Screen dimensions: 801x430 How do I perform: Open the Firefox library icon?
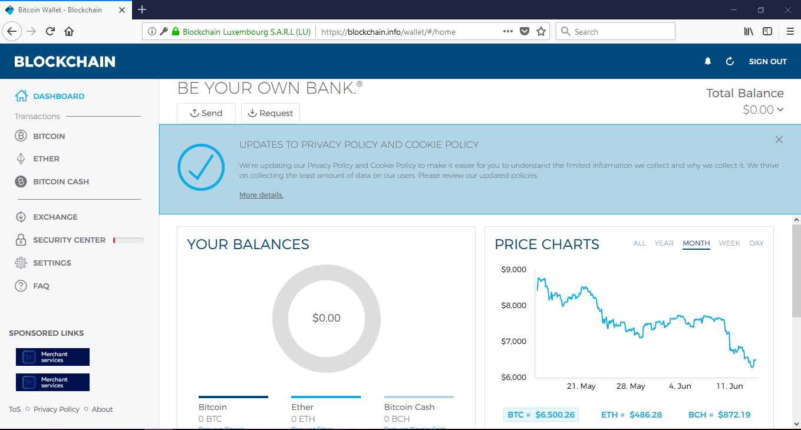click(749, 32)
